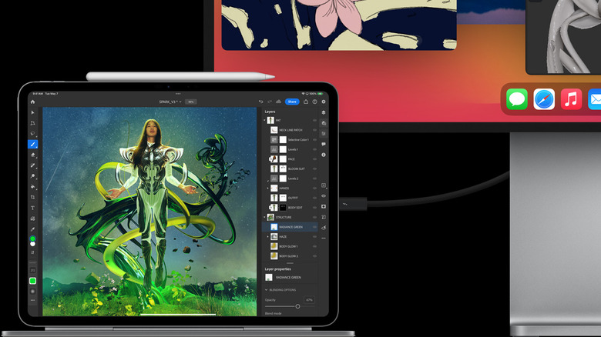The width and height of the screenshot is (601, 337).
Task: Select the Eraser tool
Action: tap(32, 155)
